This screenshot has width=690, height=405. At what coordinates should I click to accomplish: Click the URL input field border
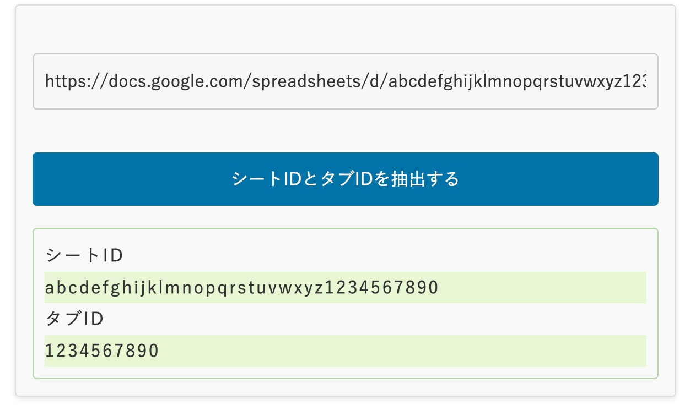pyautogui.click(x=345, y=54)
